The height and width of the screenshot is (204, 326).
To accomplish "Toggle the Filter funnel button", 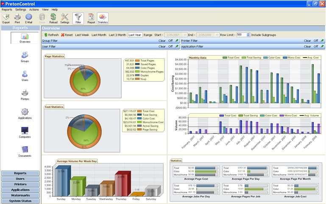I will pos(78,19).
